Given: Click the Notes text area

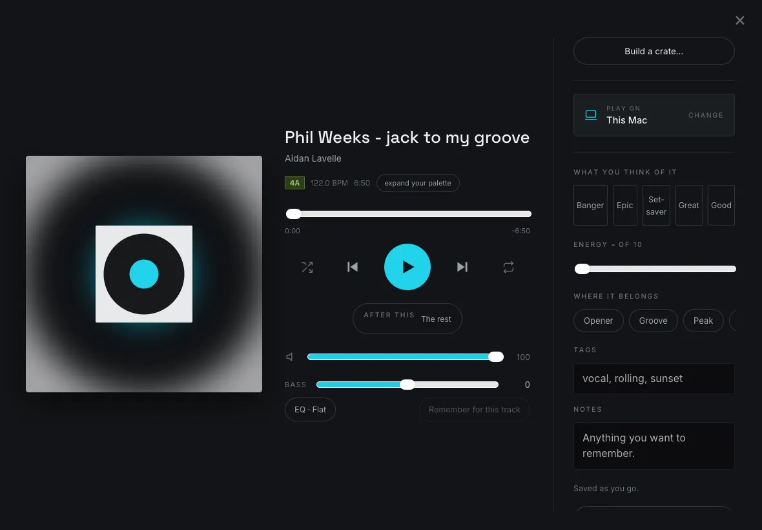Looking at the screenshot, I should point(654,446).
